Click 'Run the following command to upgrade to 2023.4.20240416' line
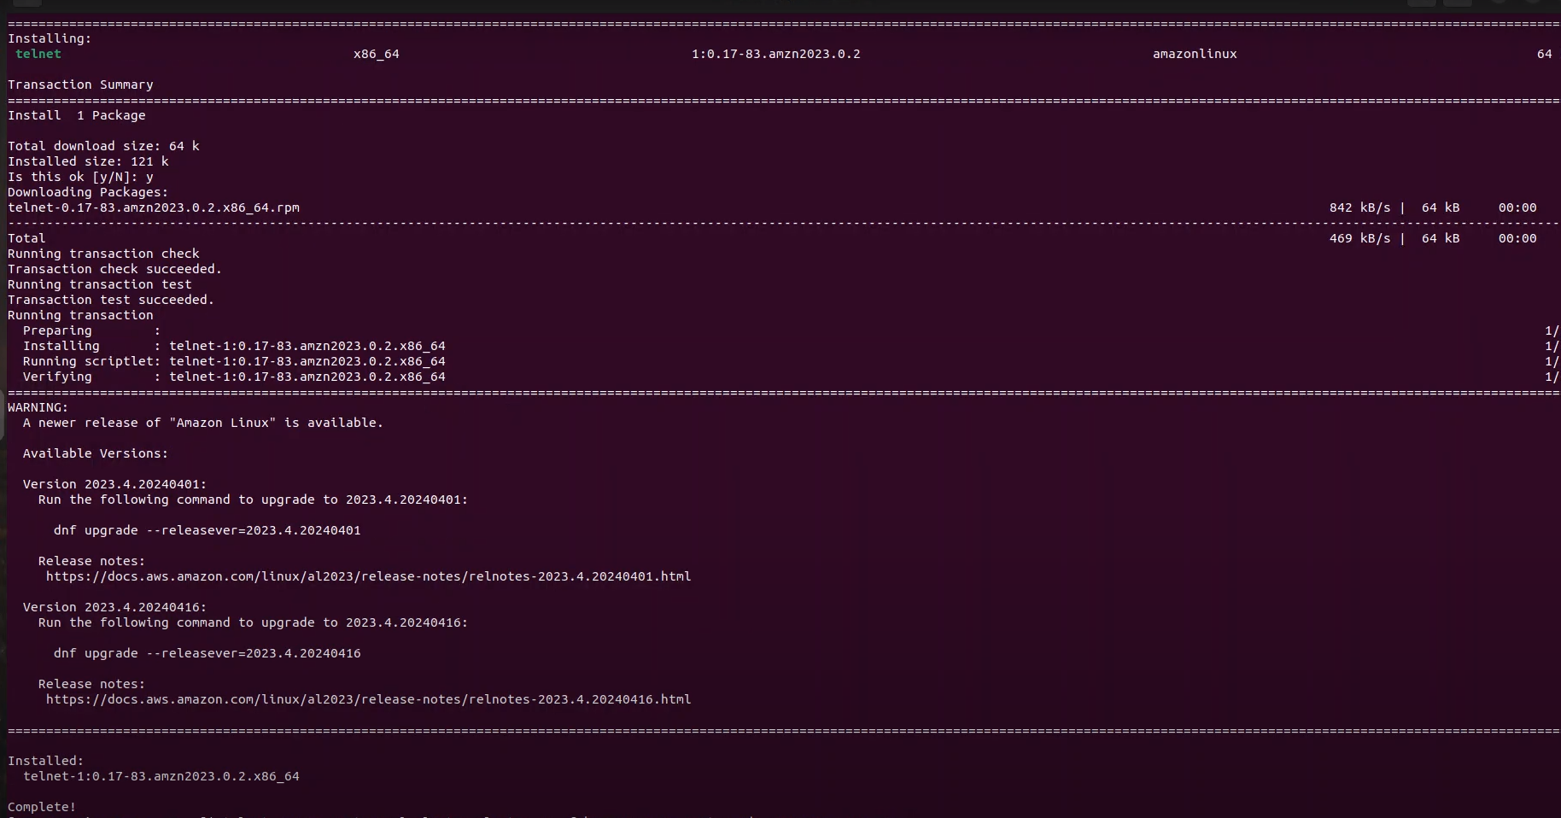This screenshot has height=818, width=1561. (254, 622)
